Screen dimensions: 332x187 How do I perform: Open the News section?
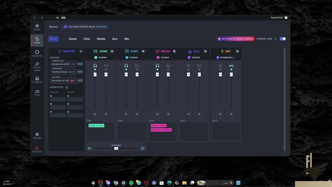[37, 93]
